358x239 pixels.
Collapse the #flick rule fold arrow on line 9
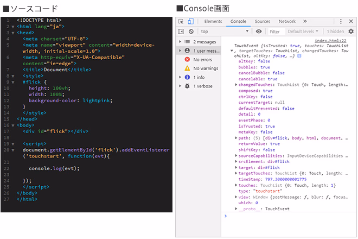(x=13, y=83)
